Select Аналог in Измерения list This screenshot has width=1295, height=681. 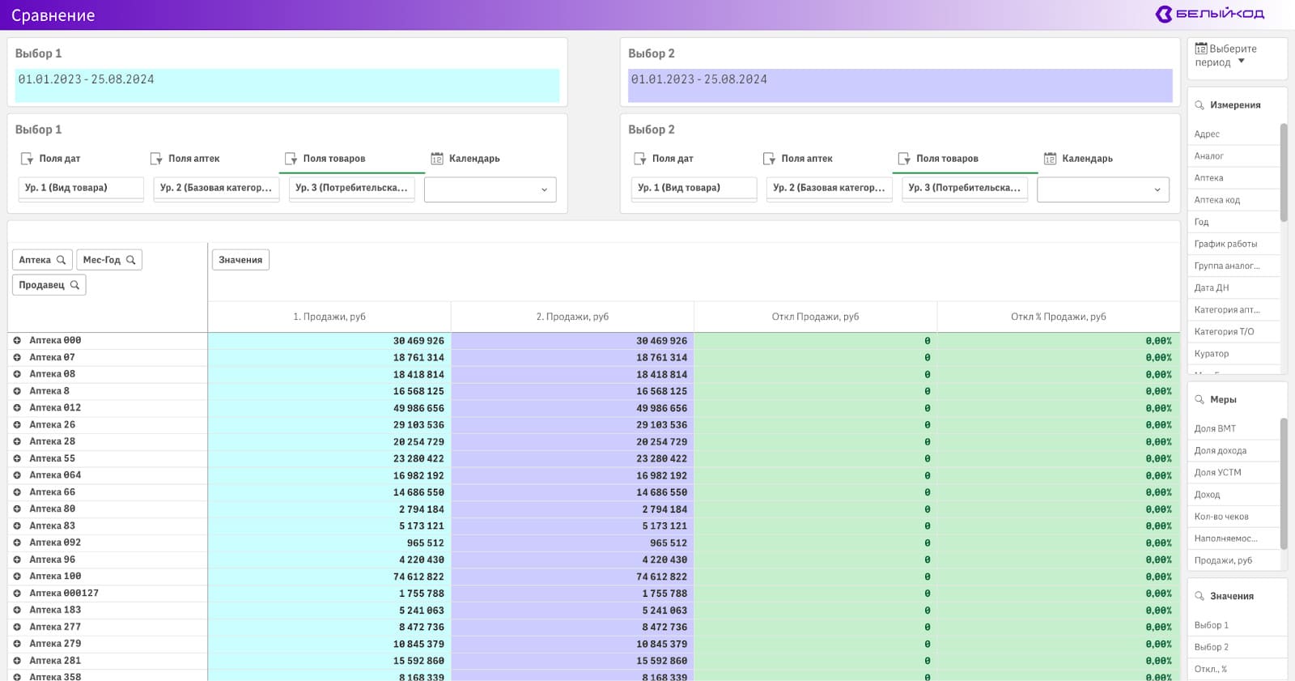tap(1233, 156)
